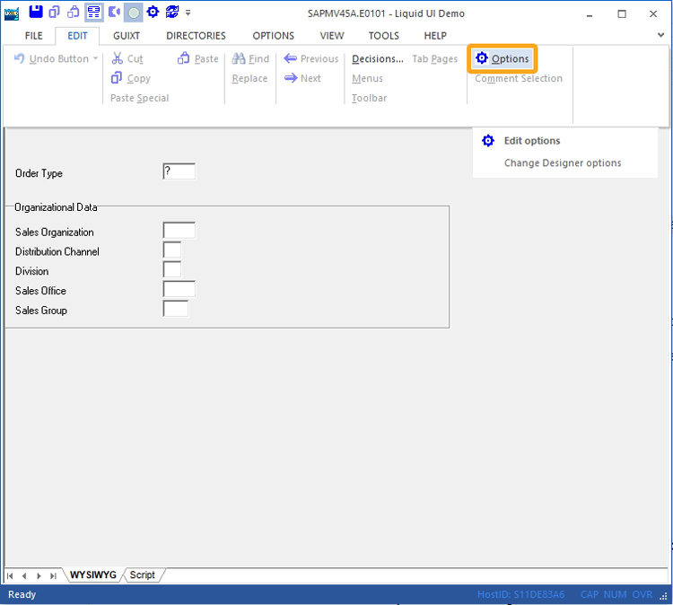
Task: Click the Save icon in quick access toolbar
Action: click(36, 13)
